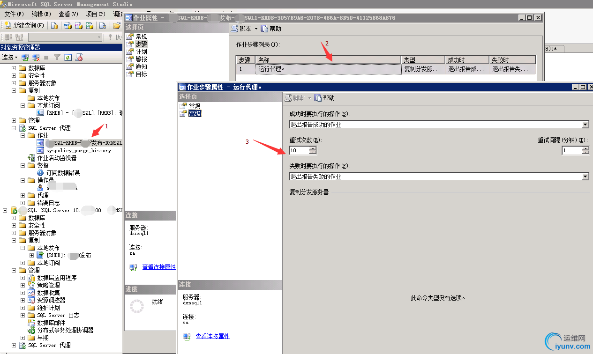Click the 成功时 column header
Image resolution: width=593 pixels, height=354 pixels.
click(467, 60)
